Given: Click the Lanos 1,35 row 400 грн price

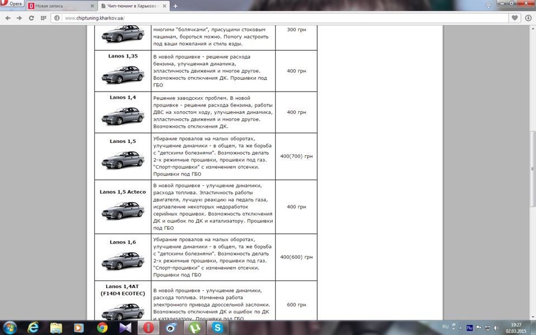Looking at the screenshot, I should [296, 71].
